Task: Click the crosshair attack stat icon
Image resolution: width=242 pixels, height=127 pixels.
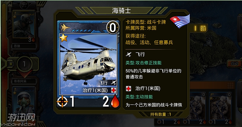Action: (x=62, y=101)
